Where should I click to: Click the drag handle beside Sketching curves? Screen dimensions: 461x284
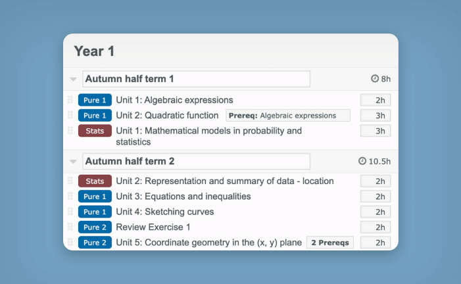coord(70,212)
